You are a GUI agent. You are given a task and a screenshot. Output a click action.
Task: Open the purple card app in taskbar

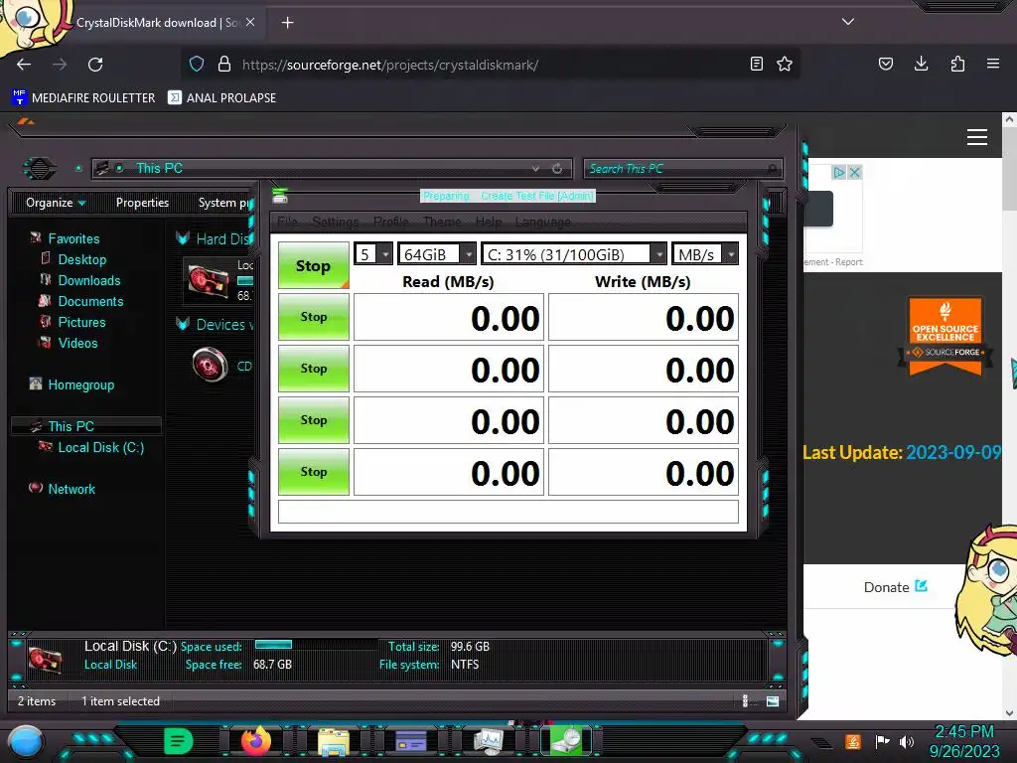pos(411,741)
